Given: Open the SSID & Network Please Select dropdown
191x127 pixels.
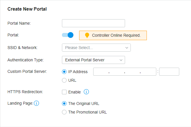Looking at the screenshot, I should tap(96, 48).
